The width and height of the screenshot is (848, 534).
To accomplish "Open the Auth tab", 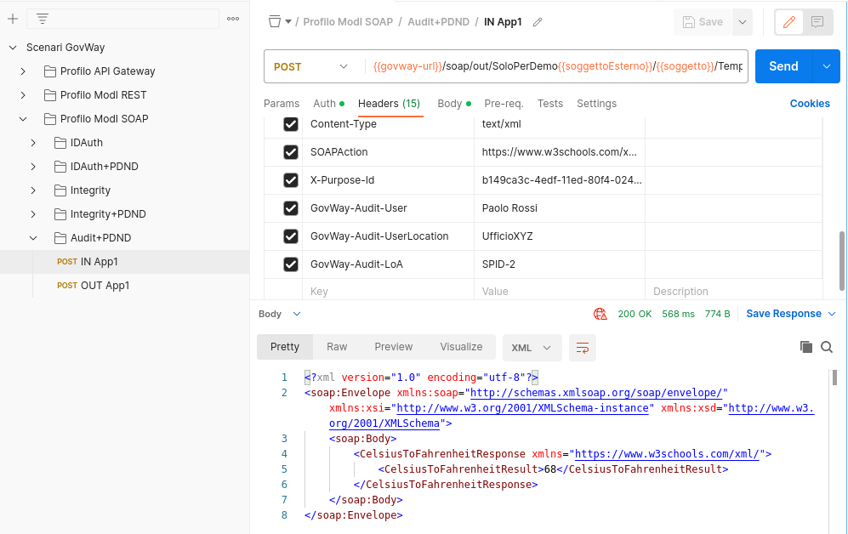I will [x=328, y=103].
